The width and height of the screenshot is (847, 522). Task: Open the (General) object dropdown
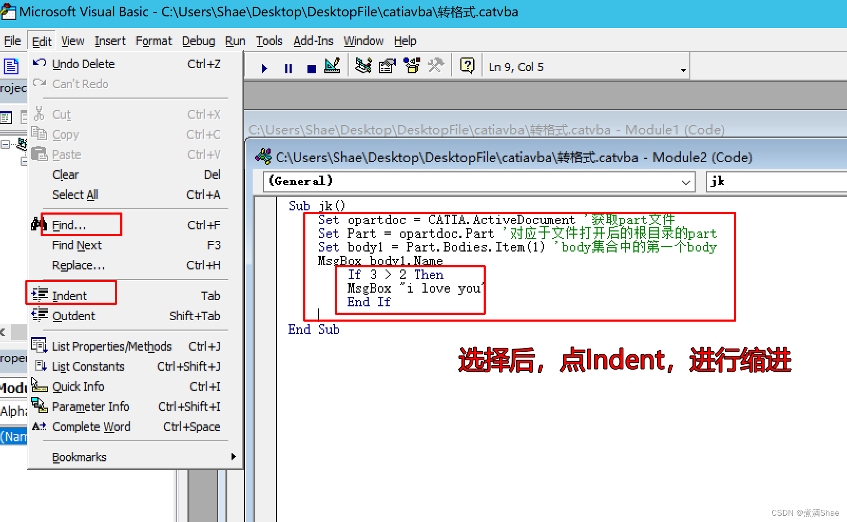click(x=685, y=182)
